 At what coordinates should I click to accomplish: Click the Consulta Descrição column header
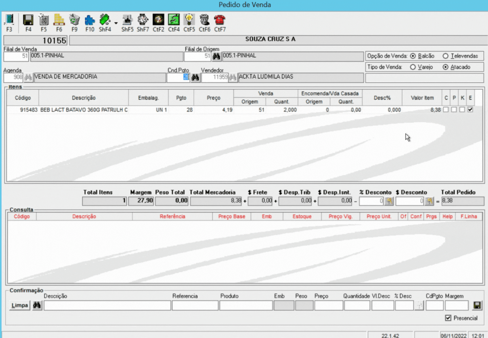[x=84, y=217]
